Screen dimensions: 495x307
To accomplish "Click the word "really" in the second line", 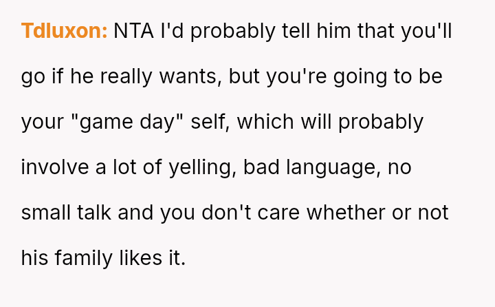I will (x=126, y=77).
